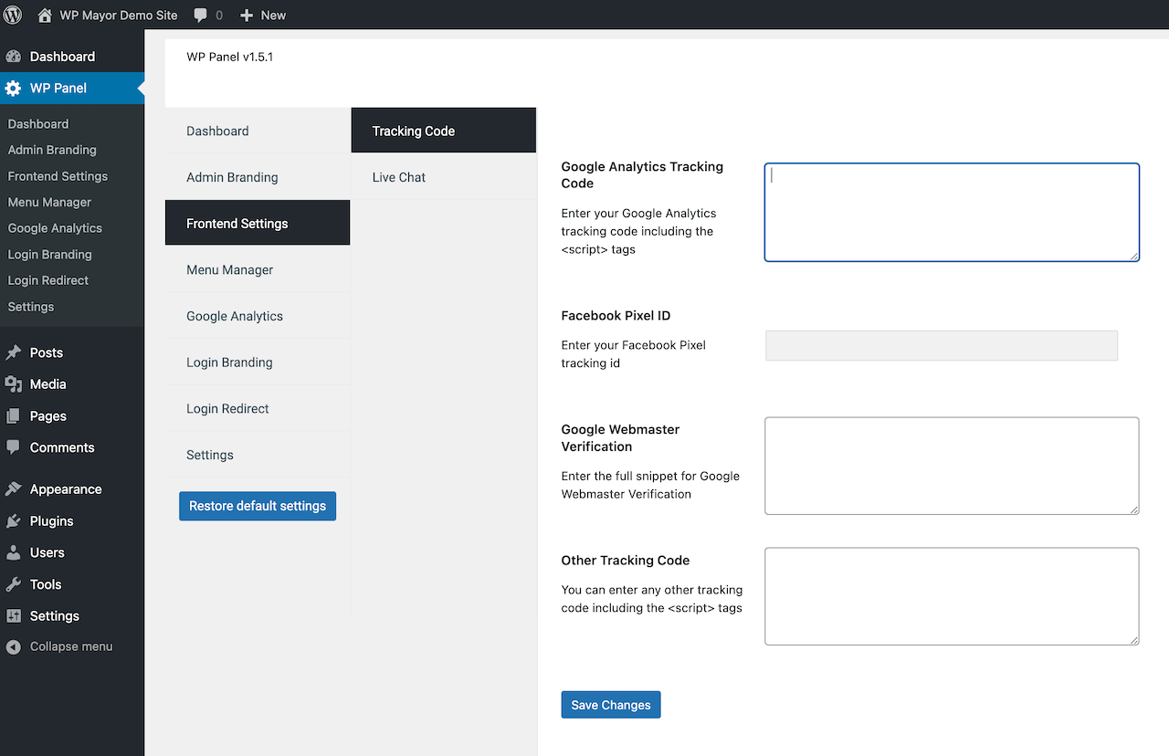Viewport: 1169px width, 756px height.
Task: Switch to Login Branding panel tab
Action: pos(258,362)
